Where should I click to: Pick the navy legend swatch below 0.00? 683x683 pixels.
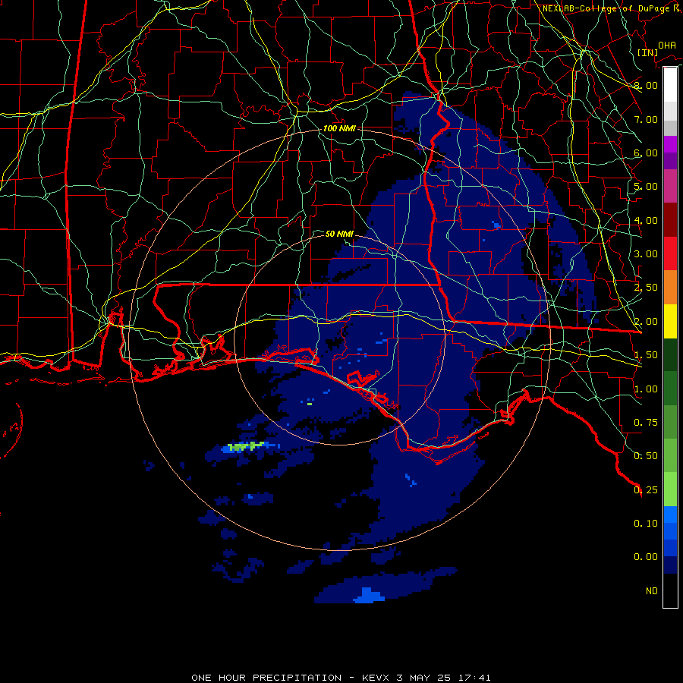click(670, 565)
